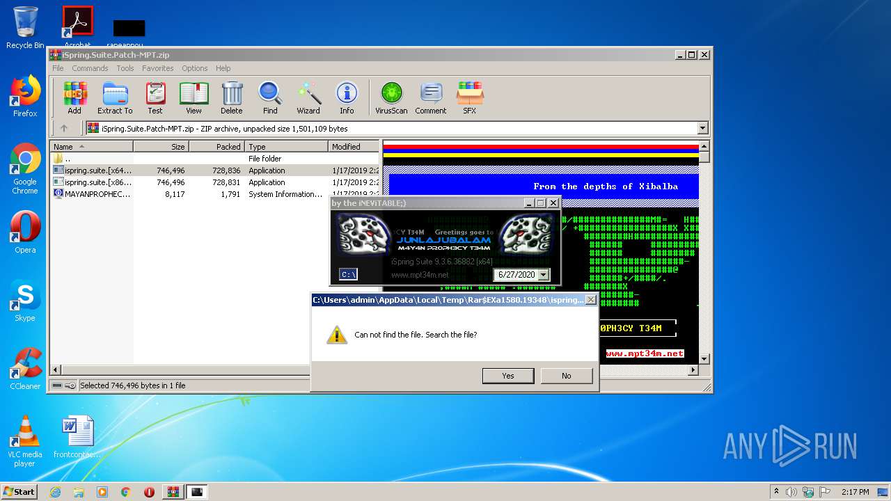Select the Firefox desktop shortcut
Image resolution: width=891 pixels, height=501 pixels.
pos(25,96)
